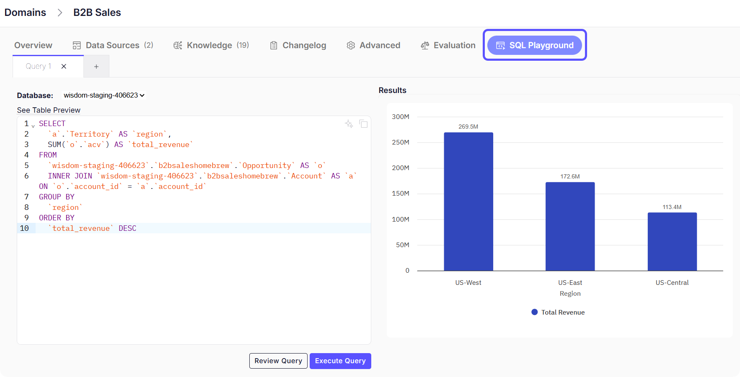Click the (2) count next to Data Sources

tap(149, 45)
